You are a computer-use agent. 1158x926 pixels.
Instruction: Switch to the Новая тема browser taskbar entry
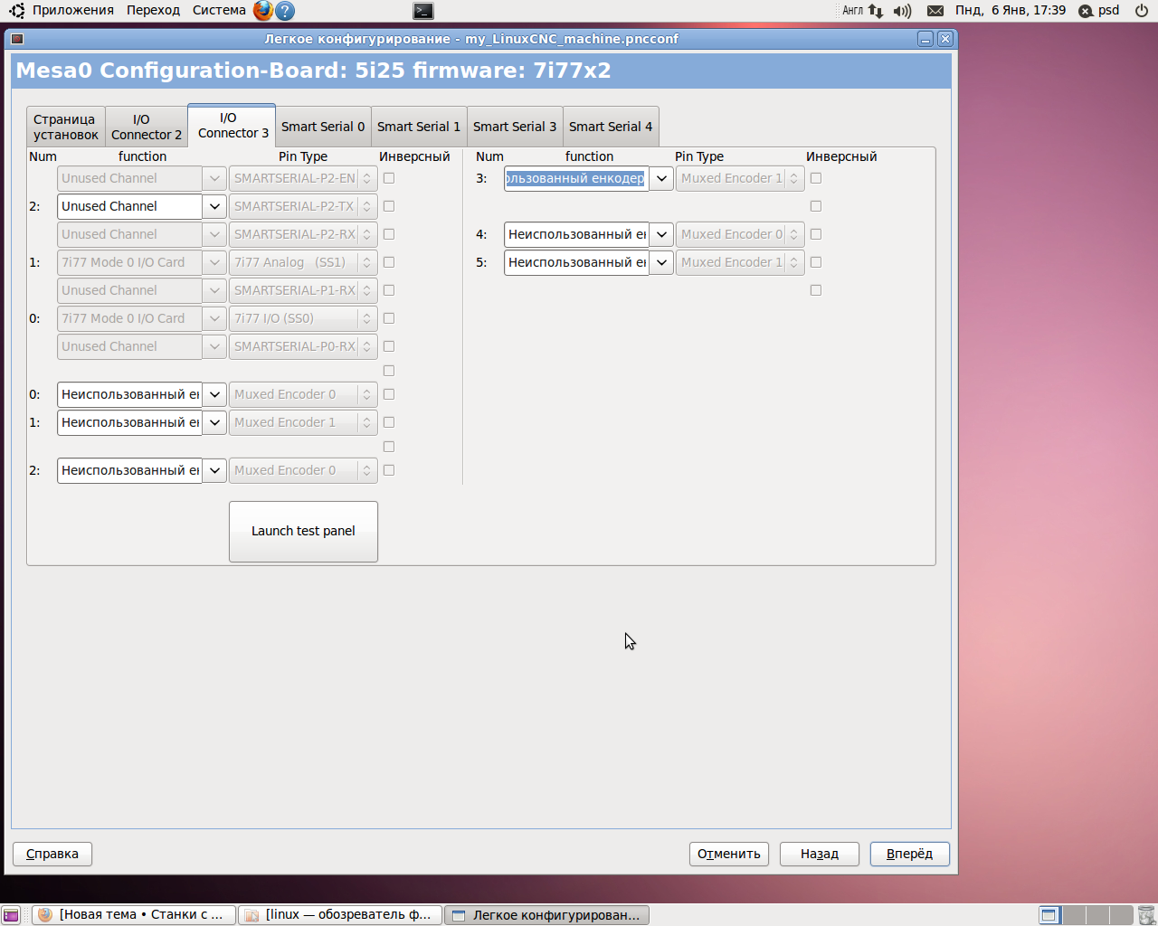(x=134, y=915)
